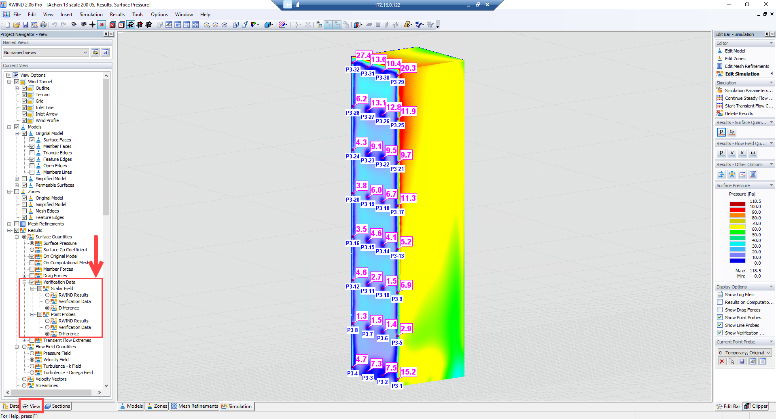Click Delete Results

coord(739,114)
